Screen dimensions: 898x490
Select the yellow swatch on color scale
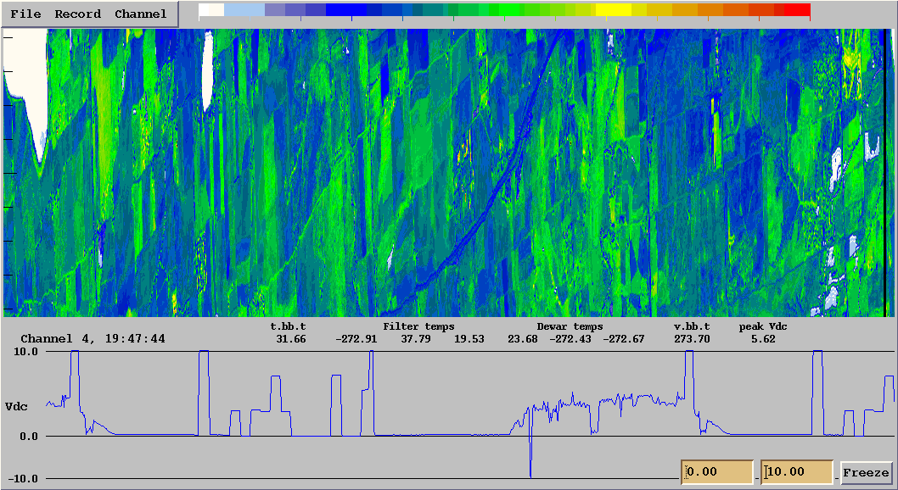pyautogui.click(x=613, y=9)
